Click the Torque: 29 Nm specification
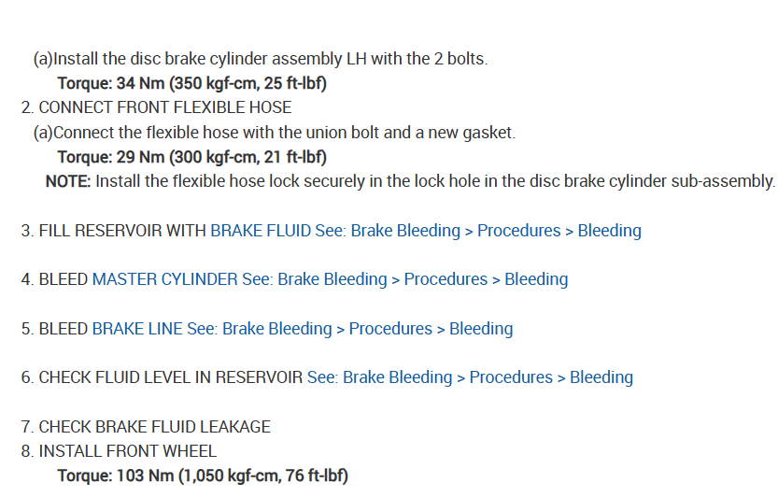This screenshot has height=497, width=778. [x=191, y=156]
